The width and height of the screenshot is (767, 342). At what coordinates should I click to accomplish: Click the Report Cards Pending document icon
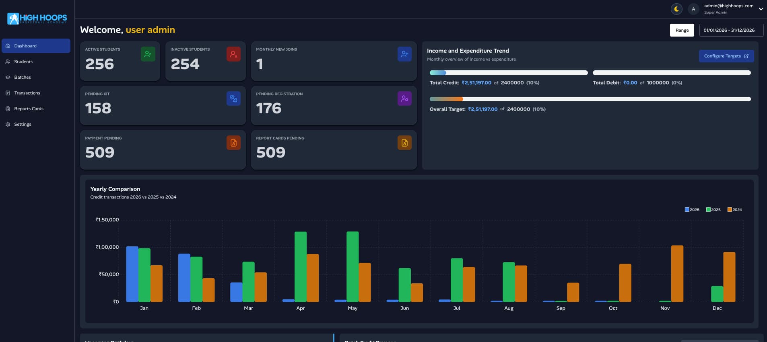(404, 143)
